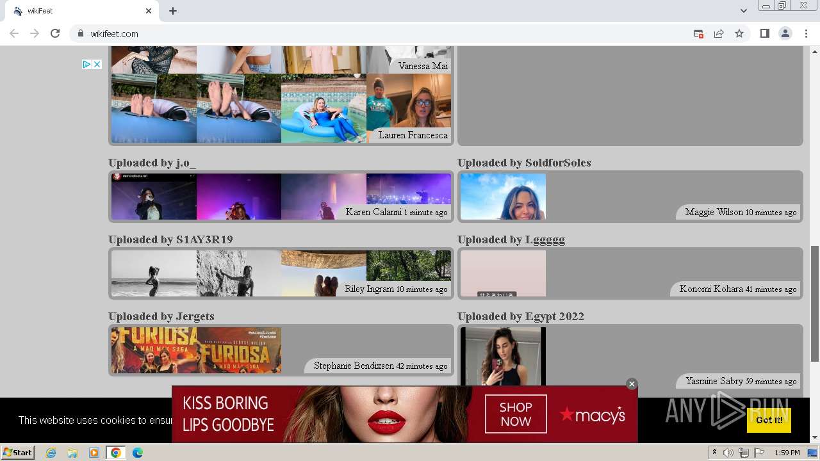
Task: Open Lauren Francesca's name label
Action: coord(413,135)
